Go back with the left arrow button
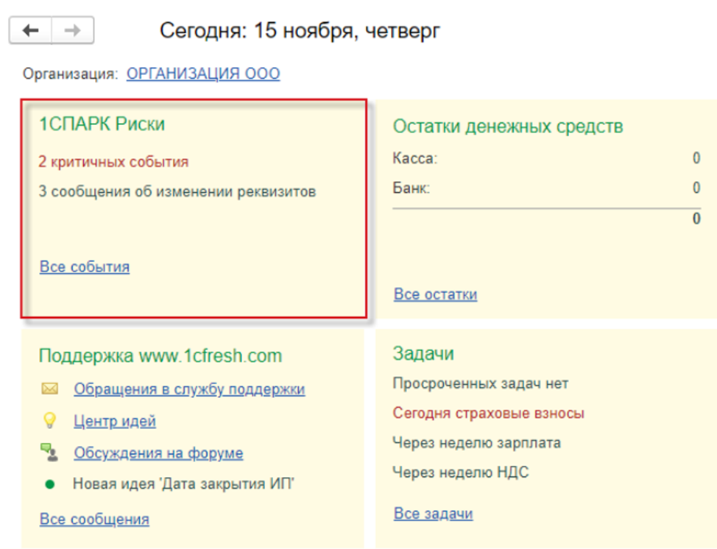 31,31
